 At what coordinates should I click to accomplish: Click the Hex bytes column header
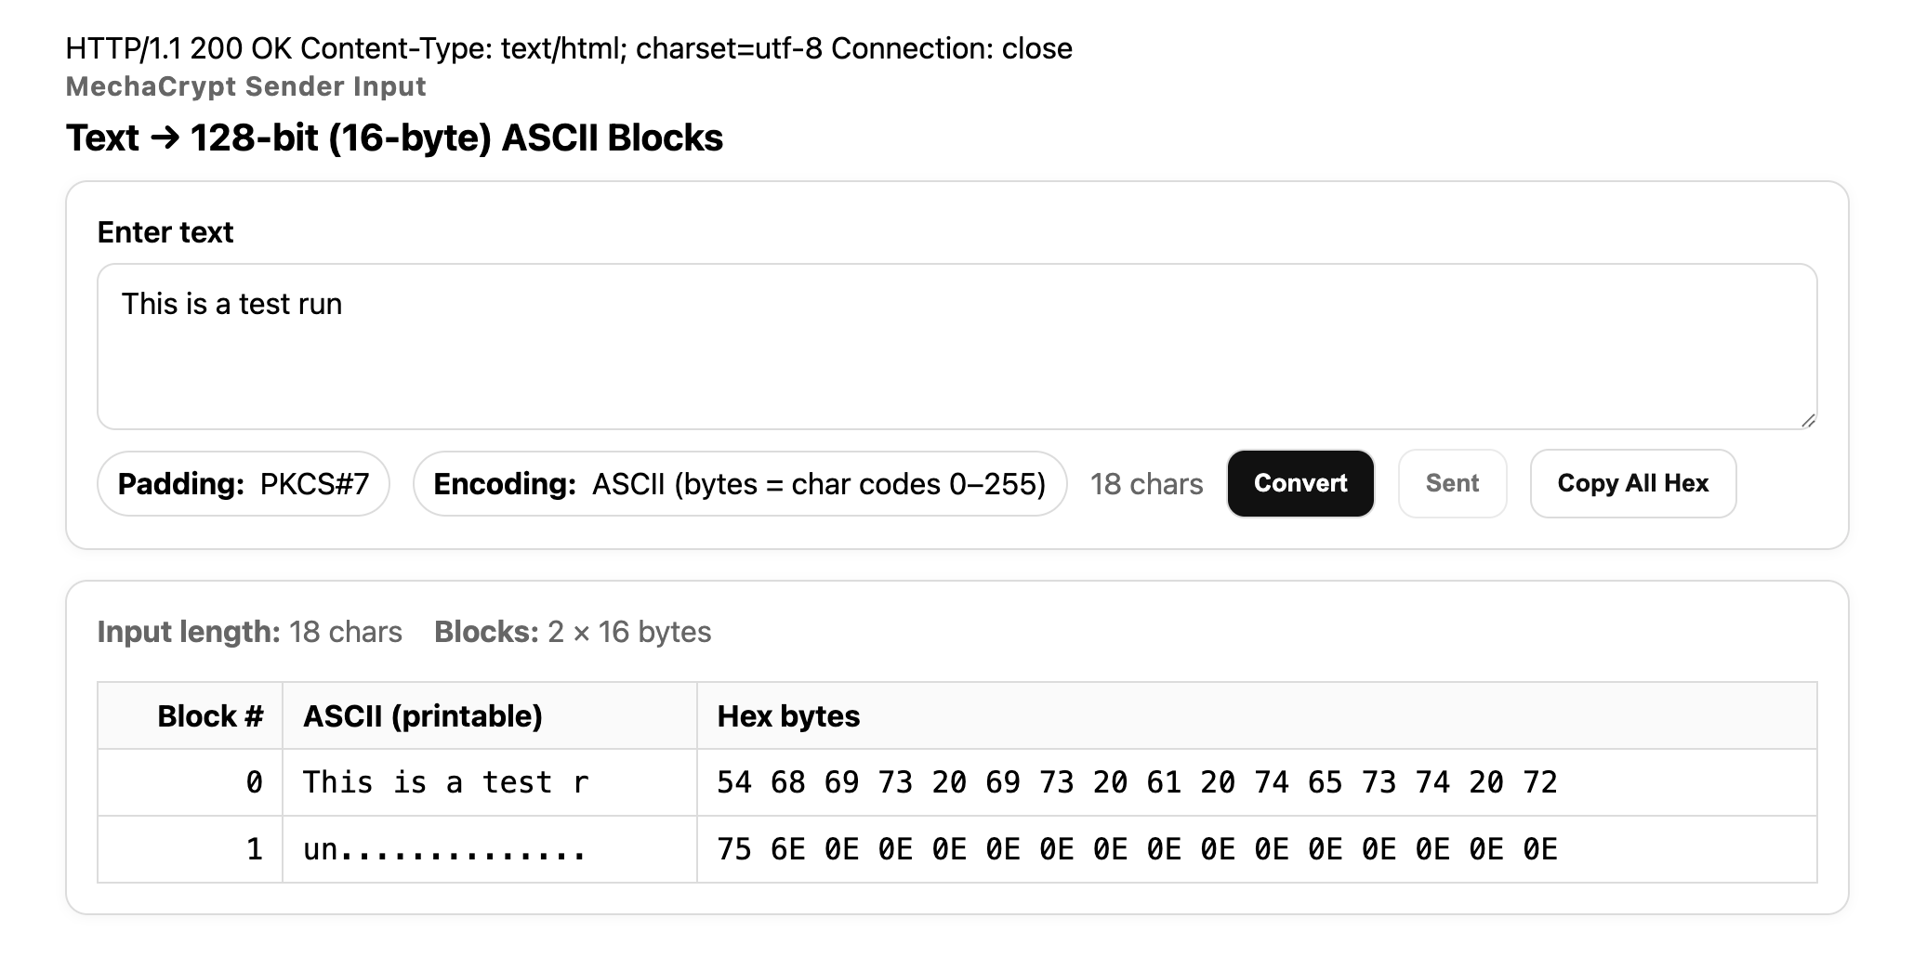(788, 716)
